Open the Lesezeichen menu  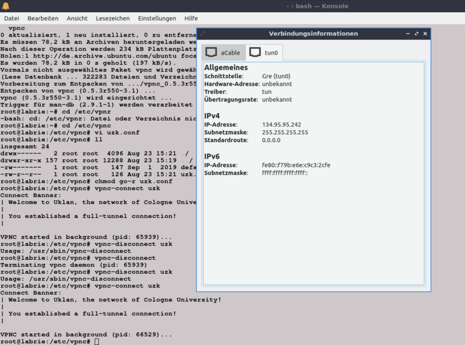(113, 19)
